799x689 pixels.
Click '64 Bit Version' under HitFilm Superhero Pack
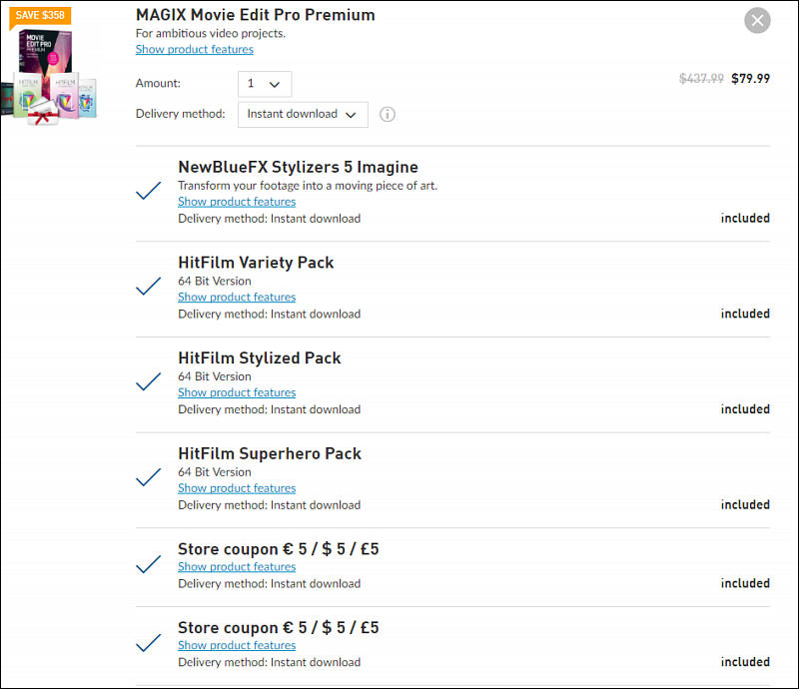(215, 472)
